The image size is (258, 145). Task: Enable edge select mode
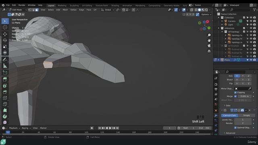(x=33, y=10)
